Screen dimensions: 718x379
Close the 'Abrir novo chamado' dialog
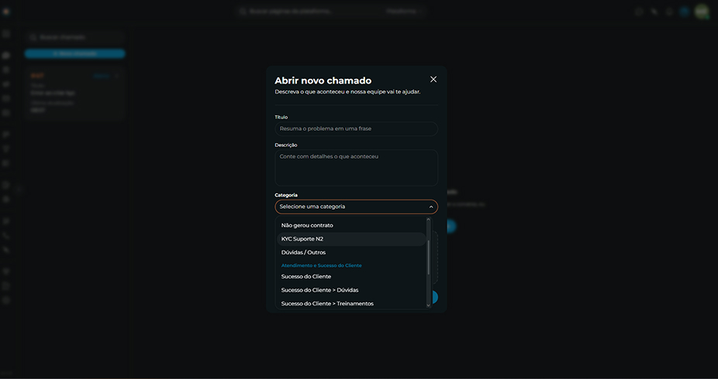pyautogui.click(x=433, y=80)
